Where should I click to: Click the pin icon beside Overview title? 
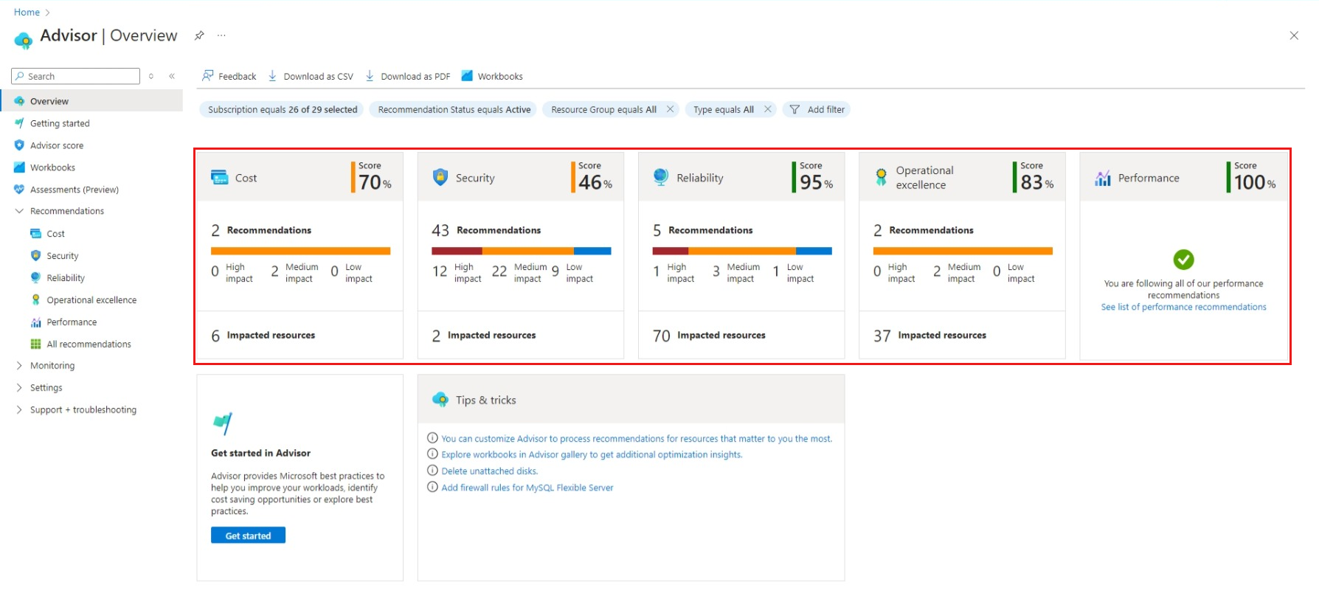pos(199,35)
